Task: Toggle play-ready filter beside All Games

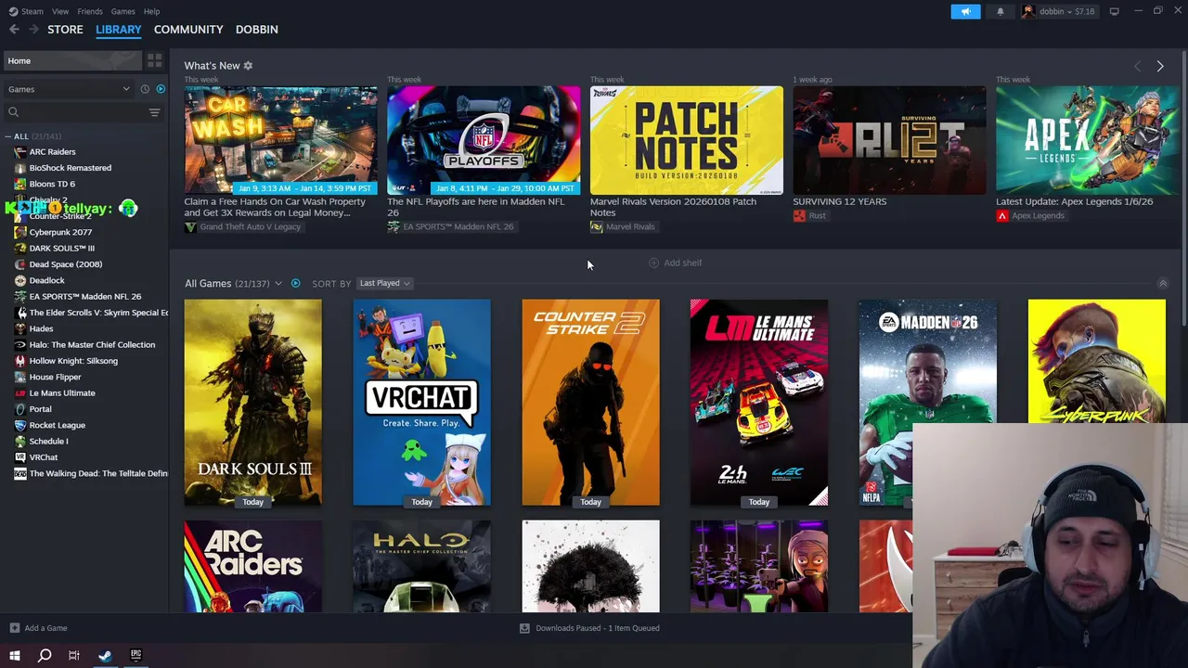Action: pos(295,283)
